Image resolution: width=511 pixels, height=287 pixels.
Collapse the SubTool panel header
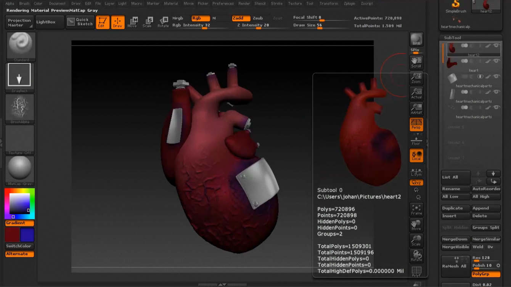[x=452, y=38]
